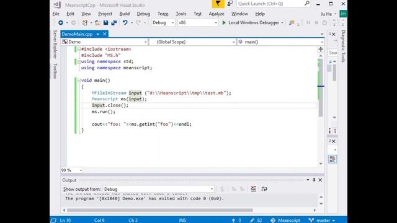The width and height of the screenshot is (397, 223).
Task: Close the DemoMain.cpp tab
Action: (105, 34)
